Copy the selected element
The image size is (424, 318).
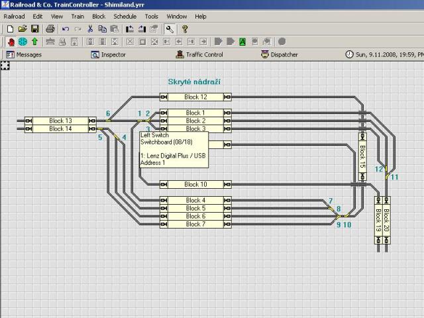(x=103, y=29)
